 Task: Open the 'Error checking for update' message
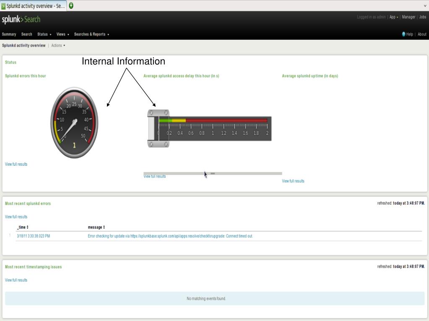pos(170,236)
